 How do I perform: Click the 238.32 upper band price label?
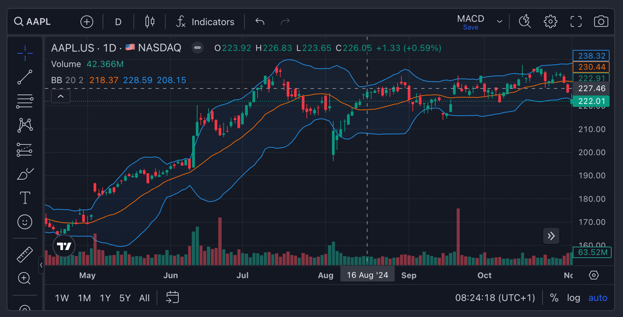(591, 56)
